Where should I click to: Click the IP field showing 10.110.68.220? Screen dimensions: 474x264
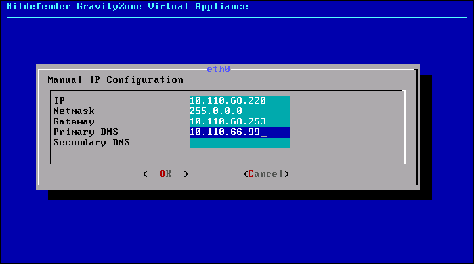pos(240,100)
